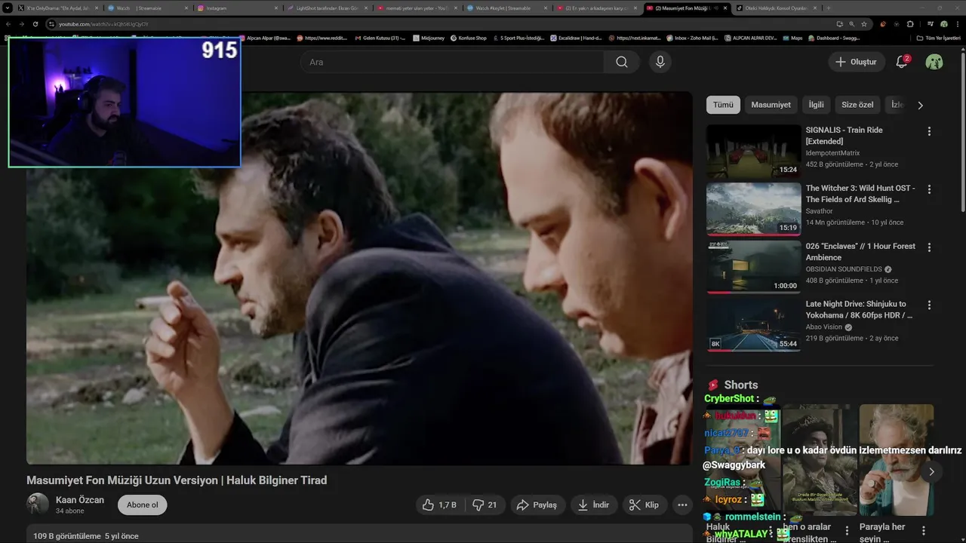Open Kaan Özcan channel avatar
Image resolution: width=966 pixels, height=543 pixels.
tap(38, 505)
